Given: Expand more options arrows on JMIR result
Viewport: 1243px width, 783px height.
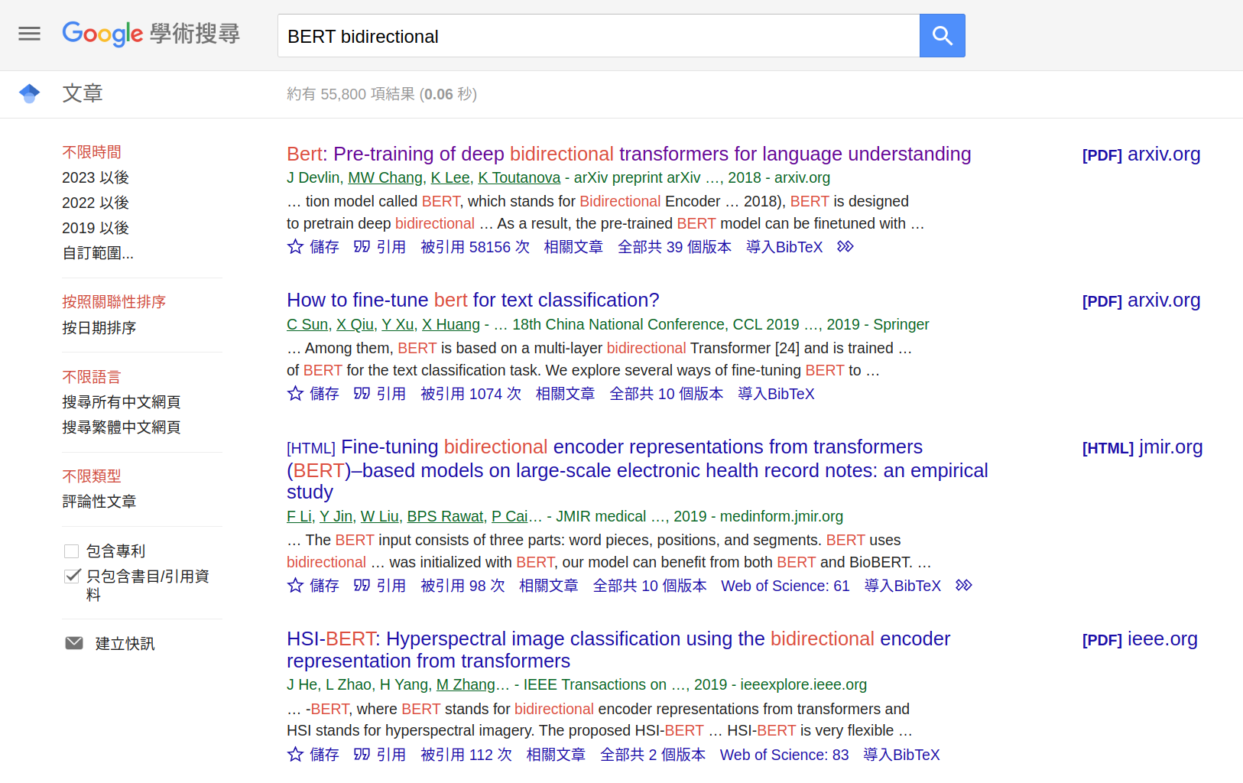Looking at the screenshot, I should [x=963, y=586].
